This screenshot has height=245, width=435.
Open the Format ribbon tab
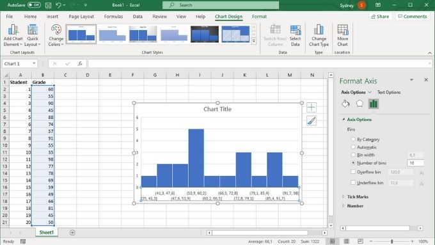tap(259, 17)
